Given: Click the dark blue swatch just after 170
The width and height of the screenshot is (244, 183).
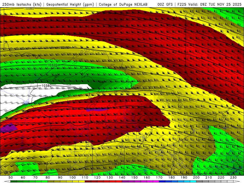Looking at the screenshot, I should (162, 181).
